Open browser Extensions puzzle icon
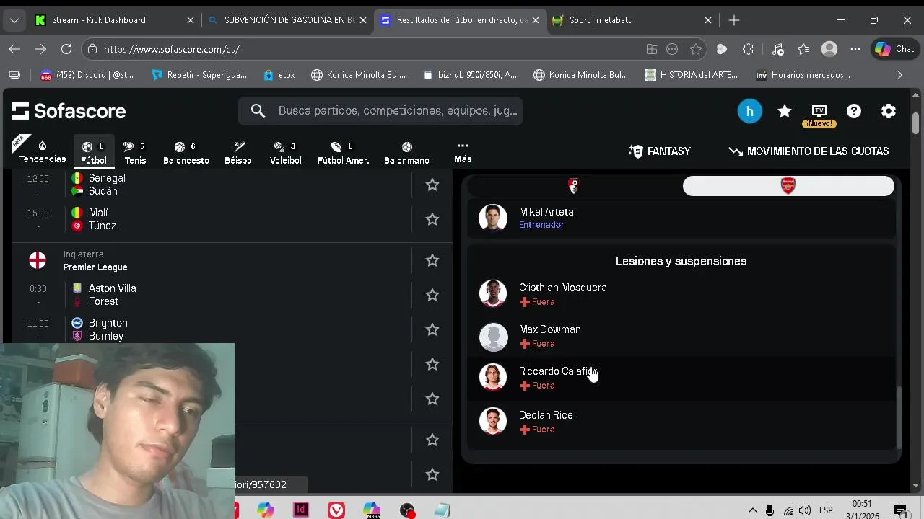 coord(749,49)
